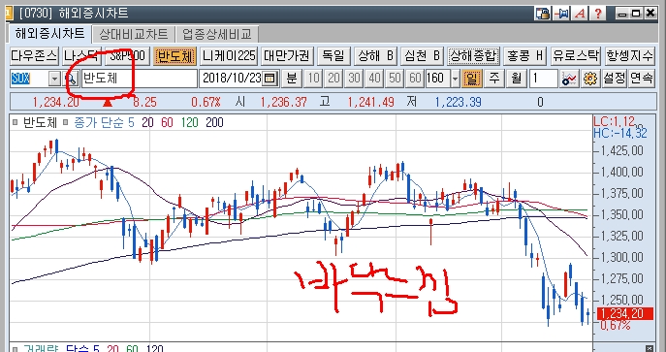Switch to 월 monthly period

click(x=516, y=79)
